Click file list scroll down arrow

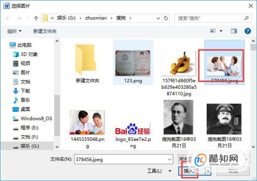(x=253, y=147)
